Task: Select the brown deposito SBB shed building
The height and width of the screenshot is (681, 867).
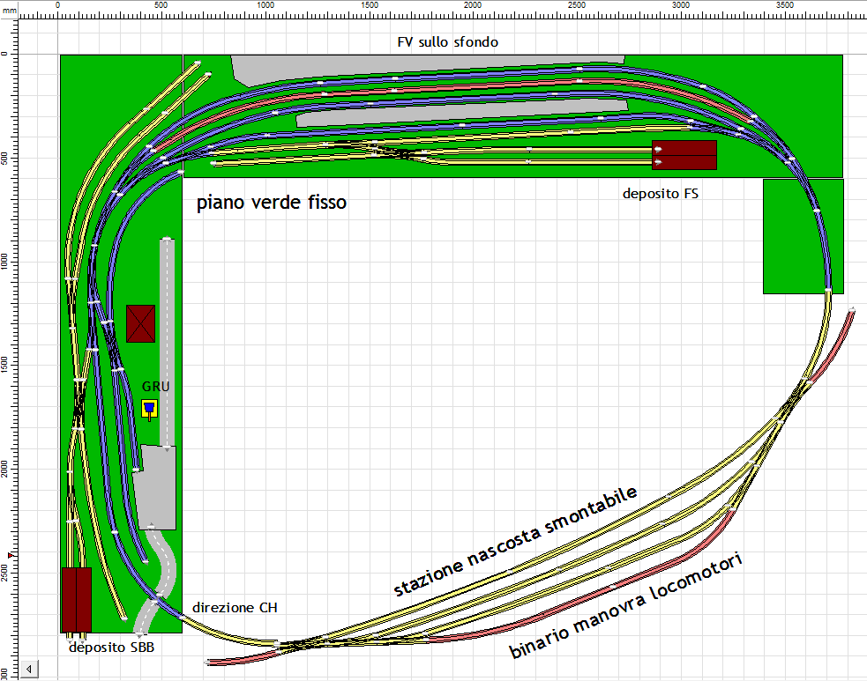Action: pyautogui.click(x=77, y=599)
